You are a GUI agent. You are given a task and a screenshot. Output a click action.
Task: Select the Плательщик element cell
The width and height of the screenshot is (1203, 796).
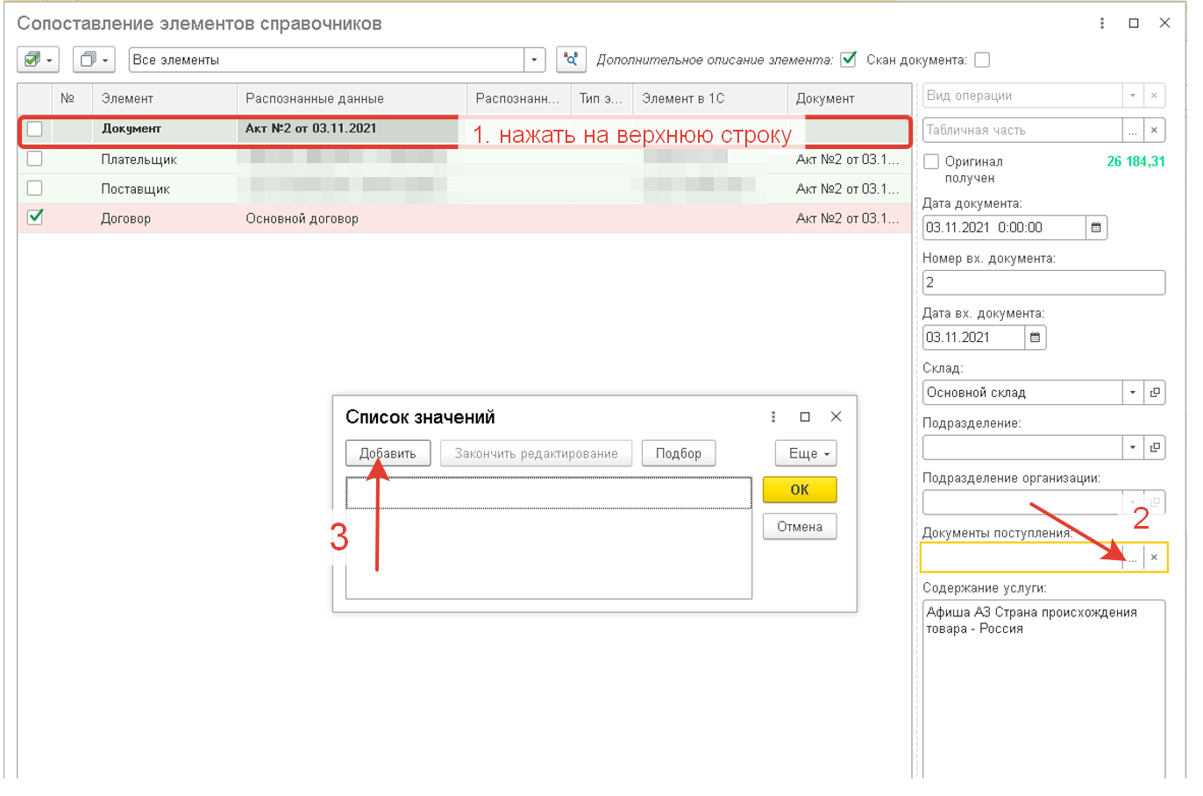point(165,160)
